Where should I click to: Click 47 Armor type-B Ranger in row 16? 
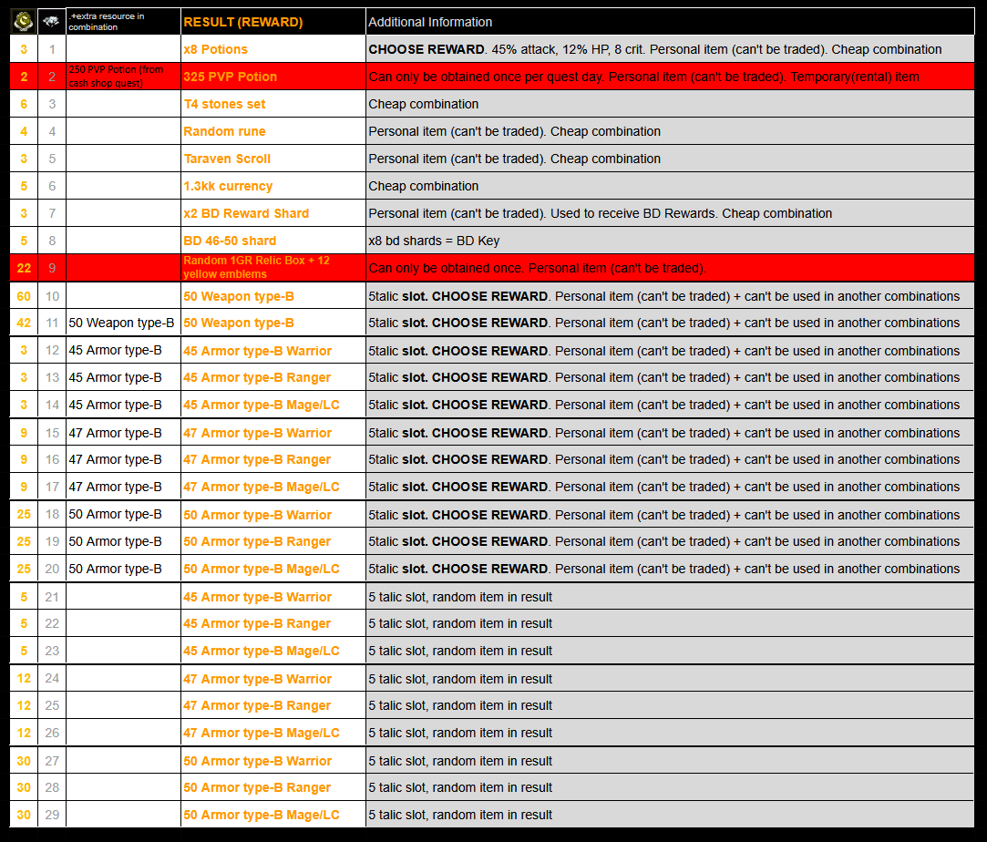point(256,459)
